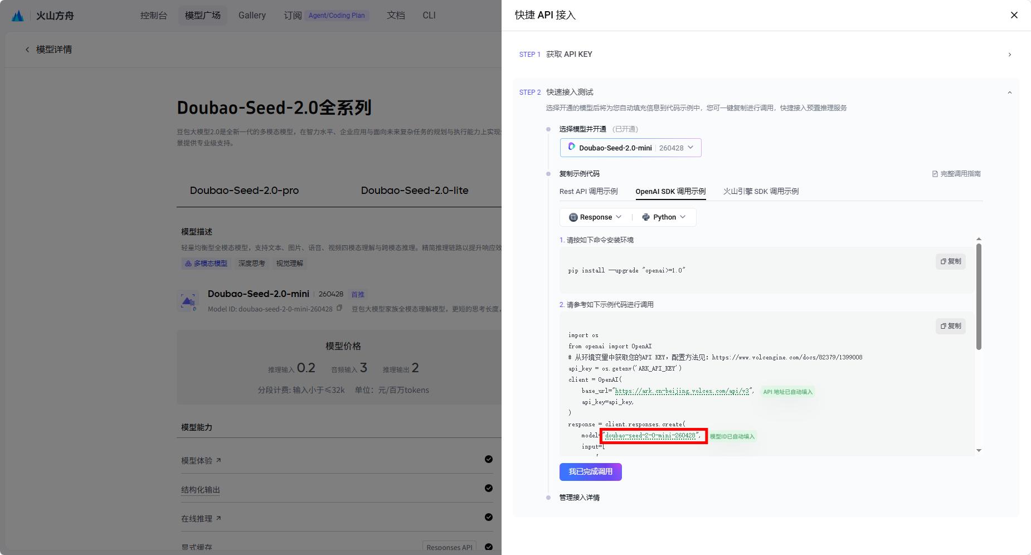1031x555 pixels.
Task: Open the external link arrow beside 模型体验
Action: 218,460
